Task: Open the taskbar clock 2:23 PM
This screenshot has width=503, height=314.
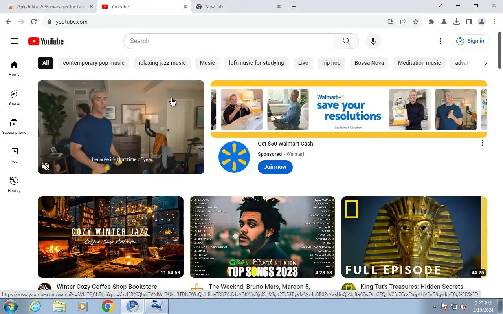Action: point(483,307)
